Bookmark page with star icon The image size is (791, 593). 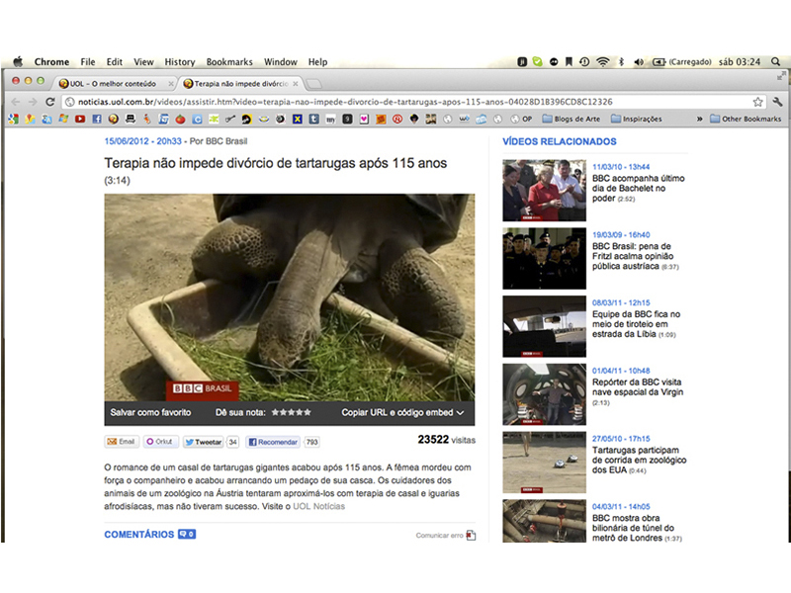(x=757, y=102)
